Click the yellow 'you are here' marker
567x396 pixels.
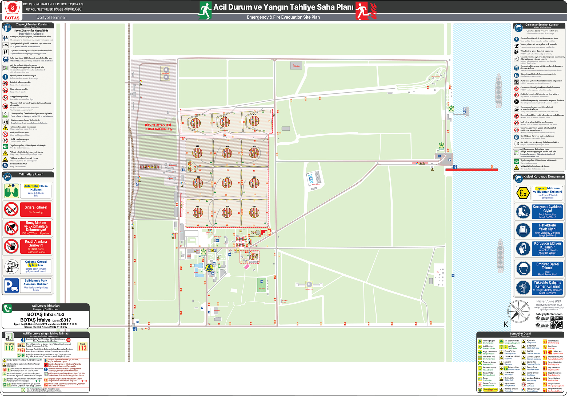click(209, 268)
